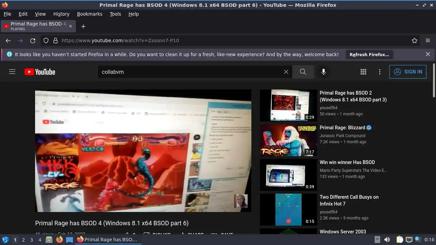The height and width of the screenshot is (245, 436).
Task: Open the YouTube apps grid icon
Action: (363, 72)
